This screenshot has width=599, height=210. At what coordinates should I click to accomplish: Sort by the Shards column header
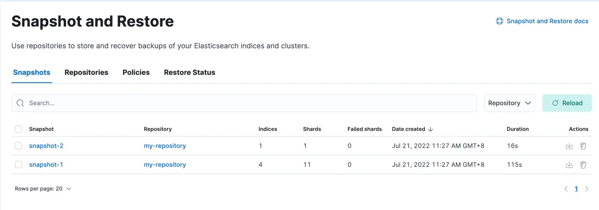[312, 129]
